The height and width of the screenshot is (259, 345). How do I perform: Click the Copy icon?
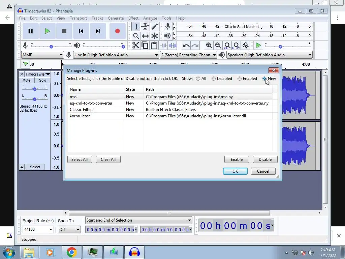click(x=145, y=46)
